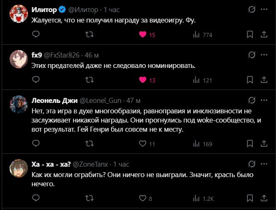Like Леонель Джи's tweet
Image resolution: width=276 pixels, height=210 pixels.
[x=143, y=144]
